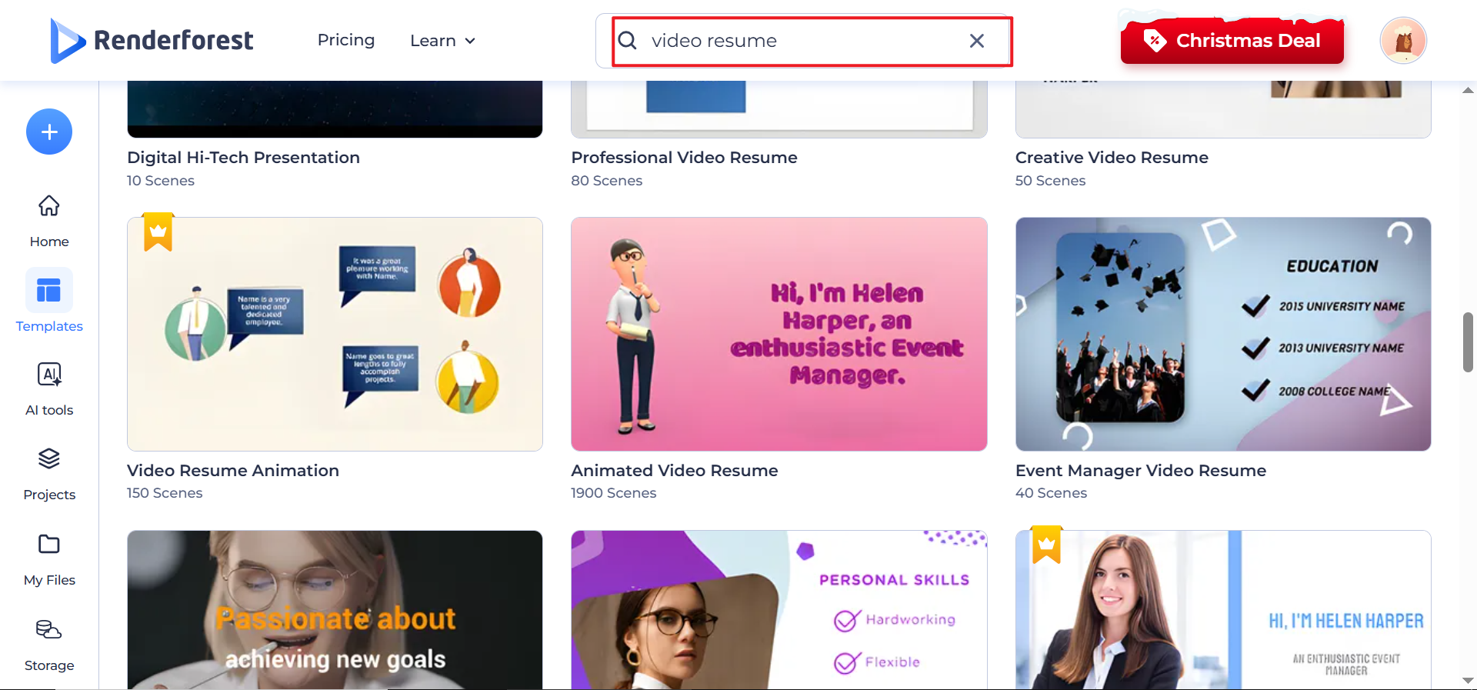
Task: Click the scroll down arrow of scrollbar
Action: click(1468, 681)
